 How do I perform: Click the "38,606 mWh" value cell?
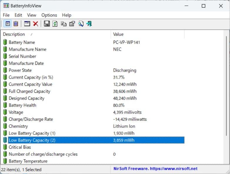125,91
